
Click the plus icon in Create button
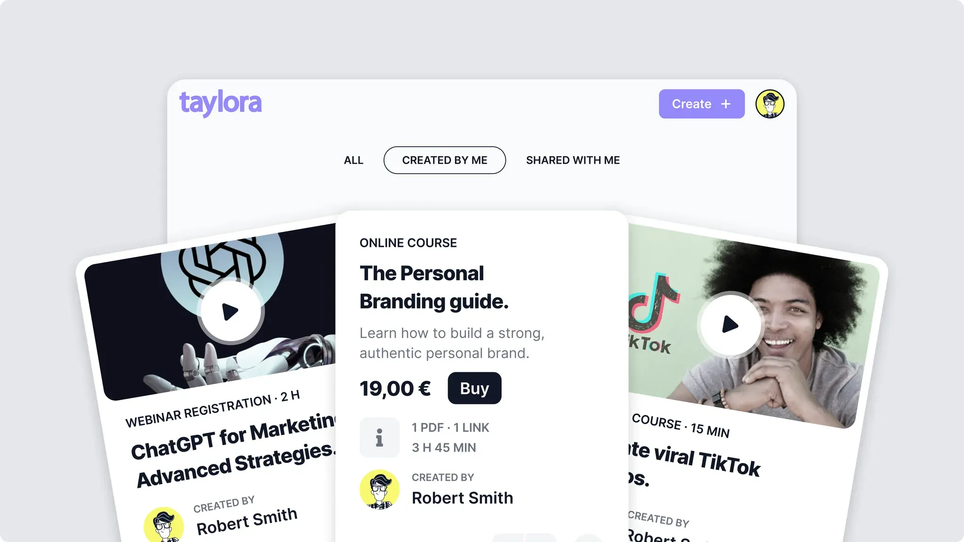(726, 104)
